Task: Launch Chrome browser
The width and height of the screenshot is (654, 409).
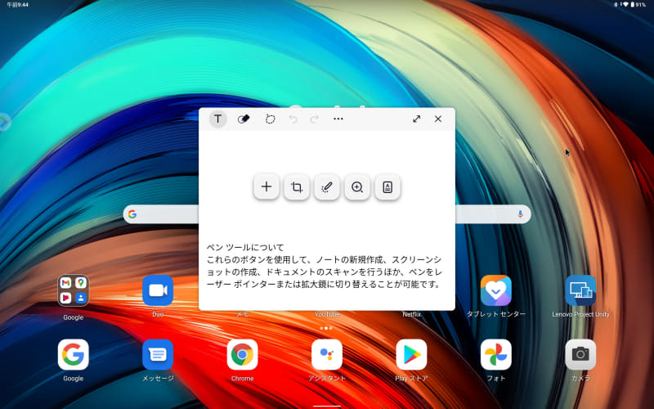Action: [x=242, y=355]
